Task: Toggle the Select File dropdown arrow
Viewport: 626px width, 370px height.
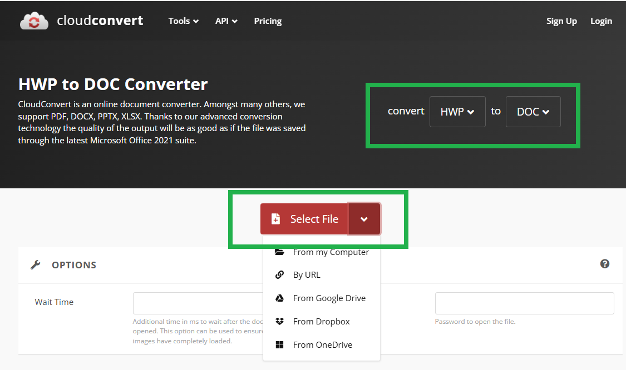Action: (364, 219)
